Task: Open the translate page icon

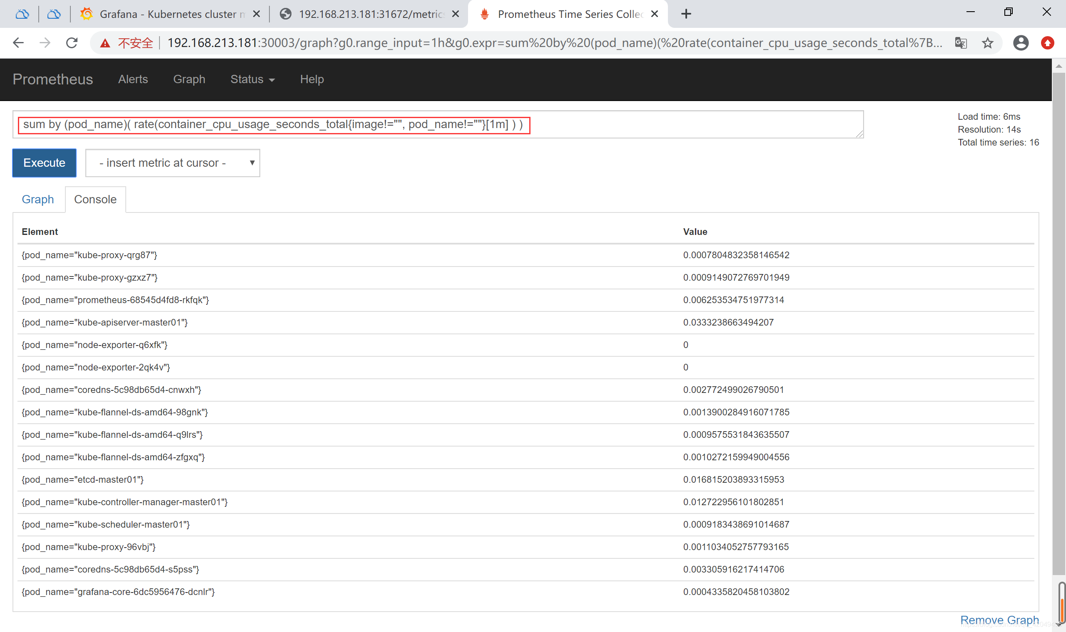Action: [961, 42]
